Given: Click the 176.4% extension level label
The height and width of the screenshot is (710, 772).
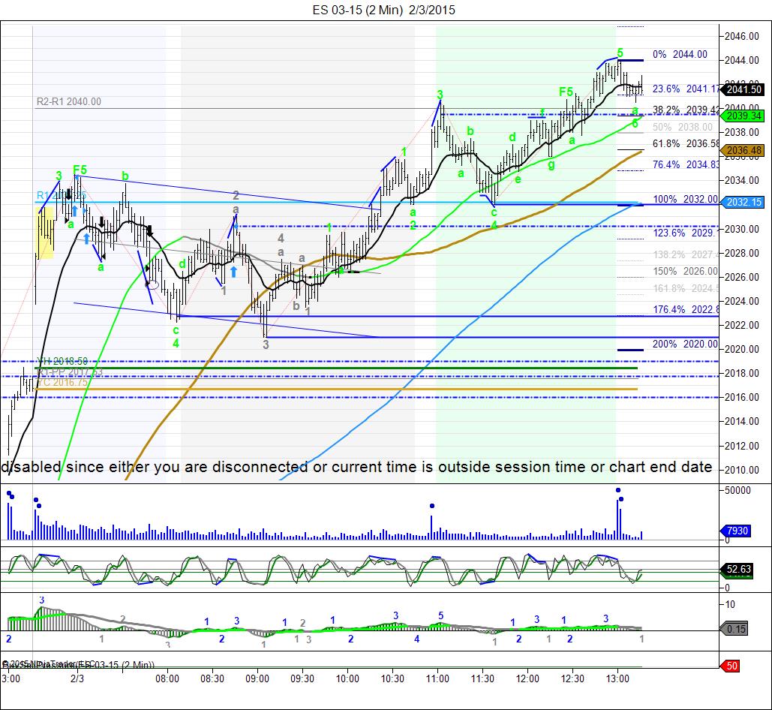Looking at the screenshot, I should (686, 310).
